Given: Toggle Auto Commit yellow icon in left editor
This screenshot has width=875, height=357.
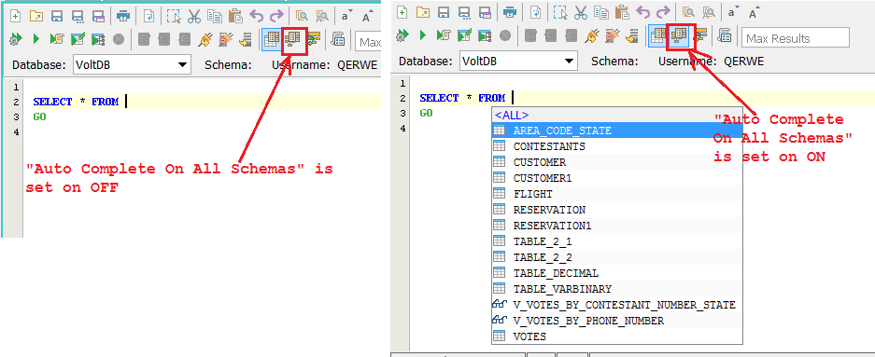Looking at the screenshot, I should (314, 39).
